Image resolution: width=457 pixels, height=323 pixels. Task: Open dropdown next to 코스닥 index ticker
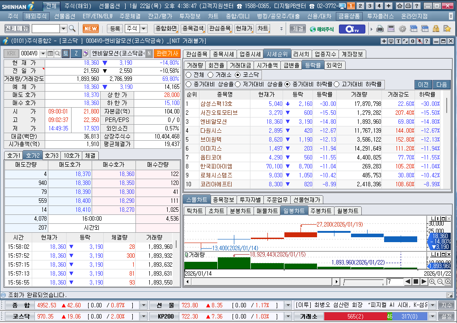pos(144,316)
